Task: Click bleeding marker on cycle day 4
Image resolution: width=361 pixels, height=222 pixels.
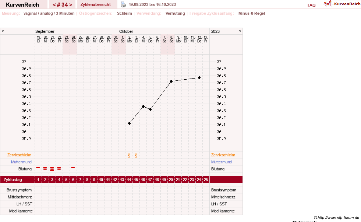Action: click(x=59, y=169)
